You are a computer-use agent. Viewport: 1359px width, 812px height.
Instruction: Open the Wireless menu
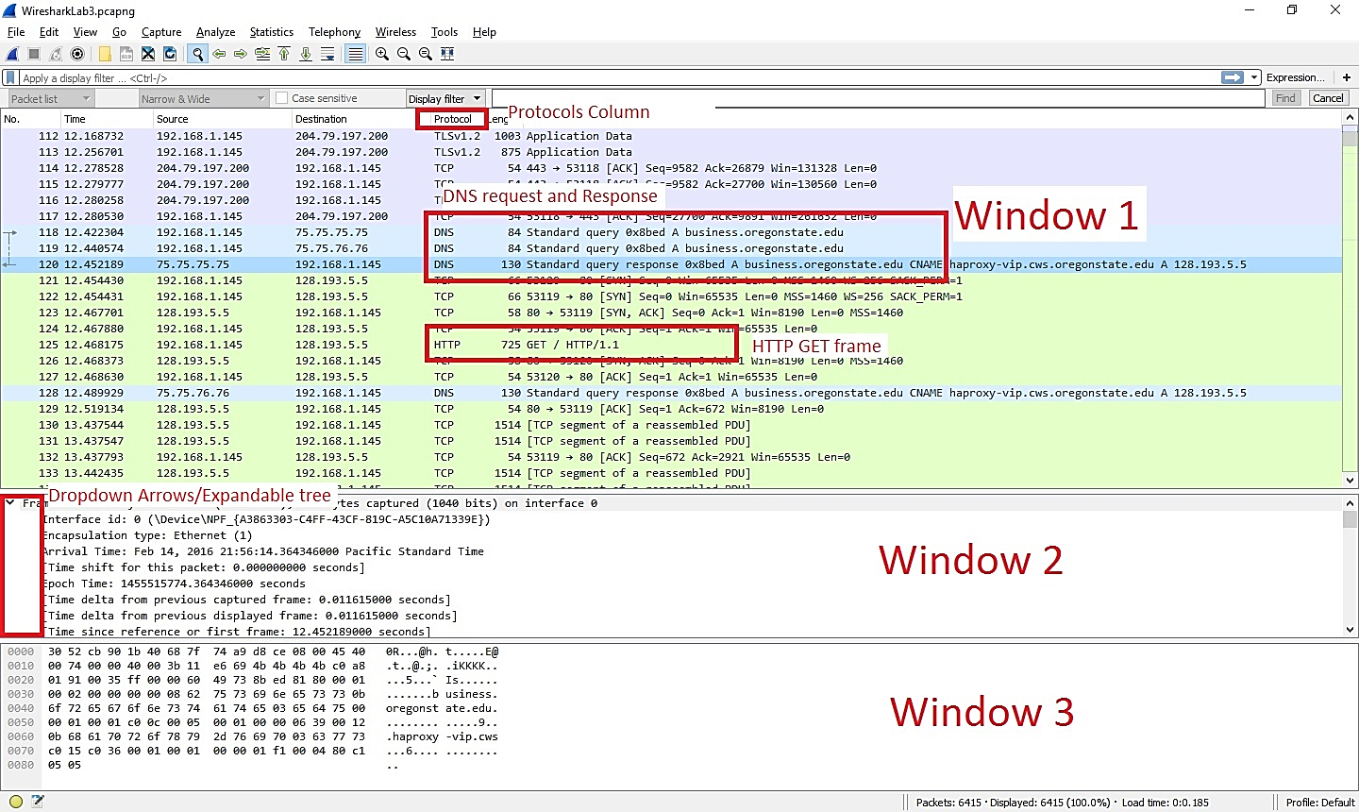(395, 31)
